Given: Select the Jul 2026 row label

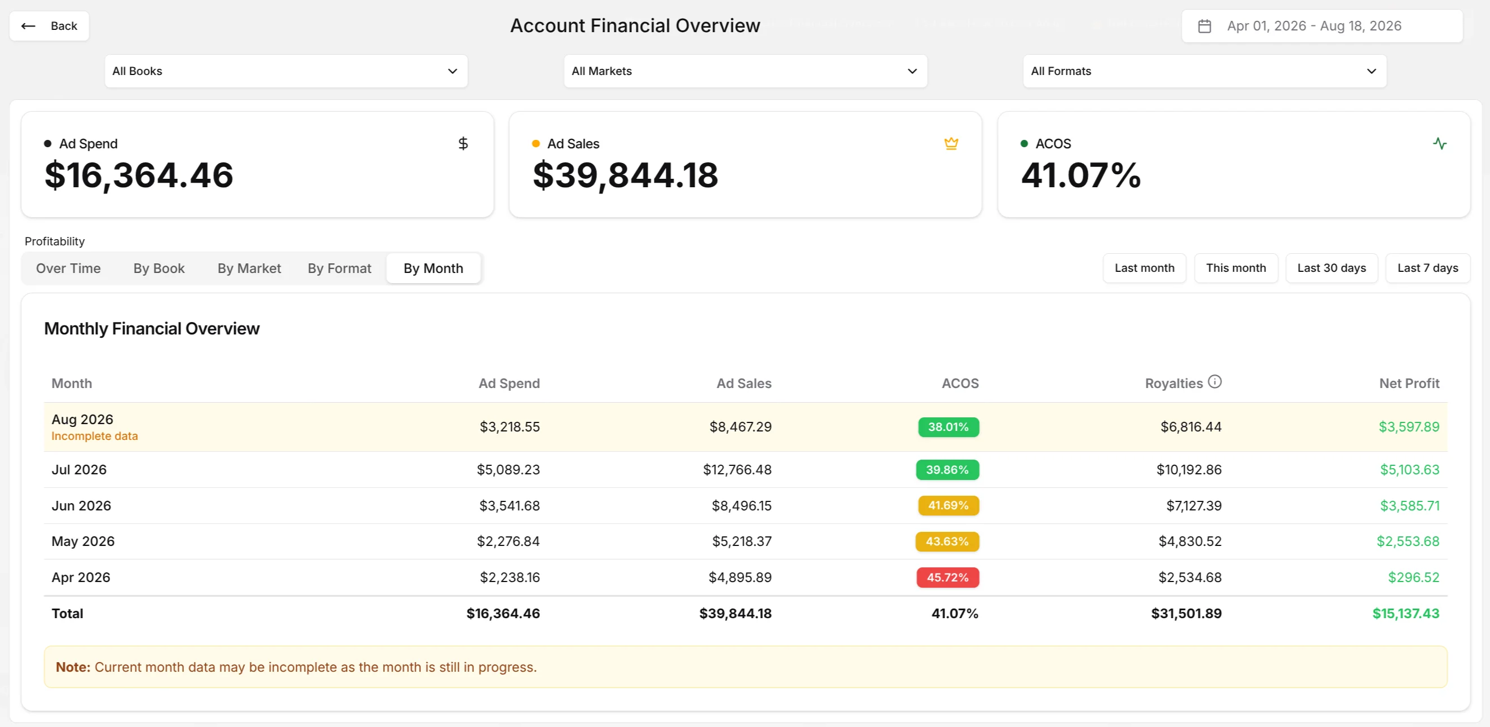Looking at the screenshot, I should click(x=78, y=470).
